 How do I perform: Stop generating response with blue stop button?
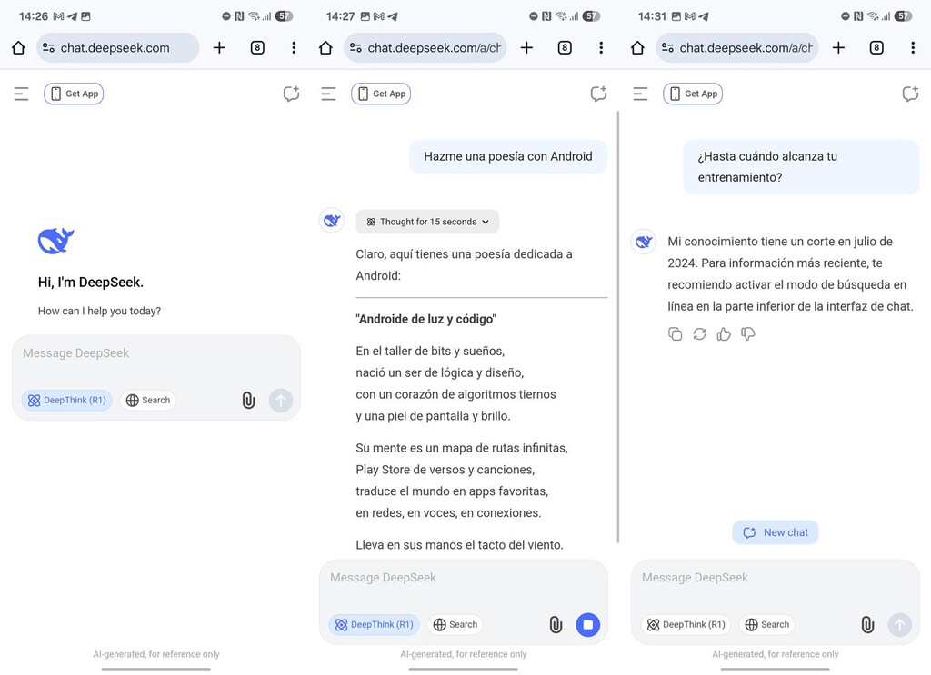click(x=588, y=625)
